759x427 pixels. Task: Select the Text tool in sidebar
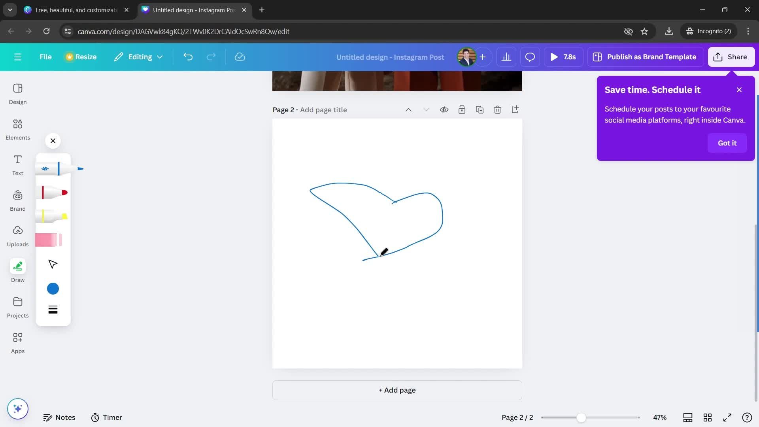click(18, 165)
